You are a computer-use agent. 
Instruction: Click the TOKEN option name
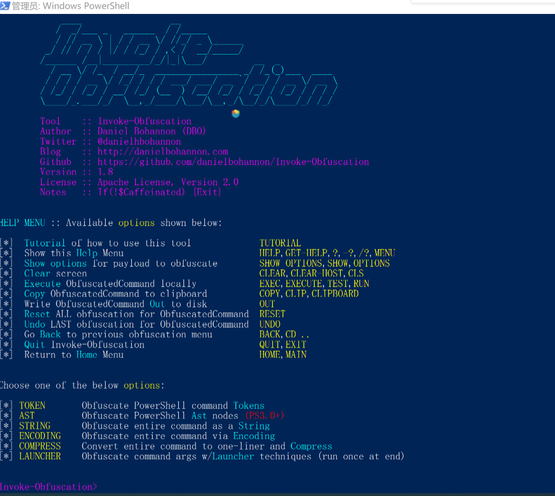tap(32, 406)
